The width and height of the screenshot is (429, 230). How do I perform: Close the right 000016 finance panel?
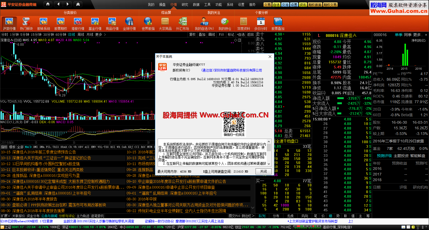pos(426,35)
